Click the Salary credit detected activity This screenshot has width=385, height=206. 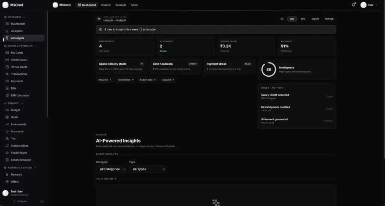pyautogui.click(x=297, y=97)
